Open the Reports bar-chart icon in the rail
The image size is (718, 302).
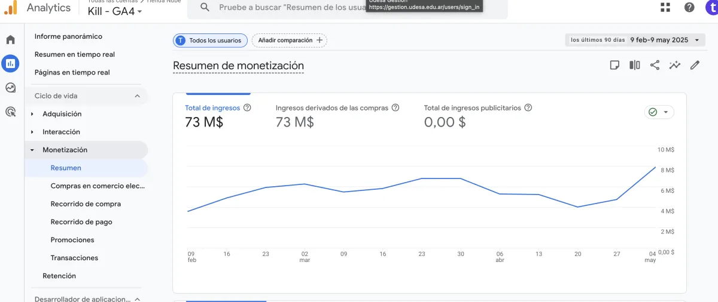(10, 63)
